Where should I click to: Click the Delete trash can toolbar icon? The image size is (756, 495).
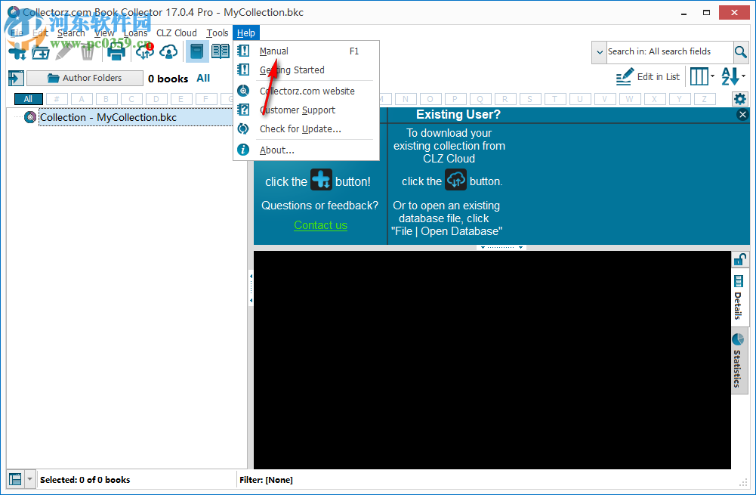pyautogui.click(x=88, y=51)
